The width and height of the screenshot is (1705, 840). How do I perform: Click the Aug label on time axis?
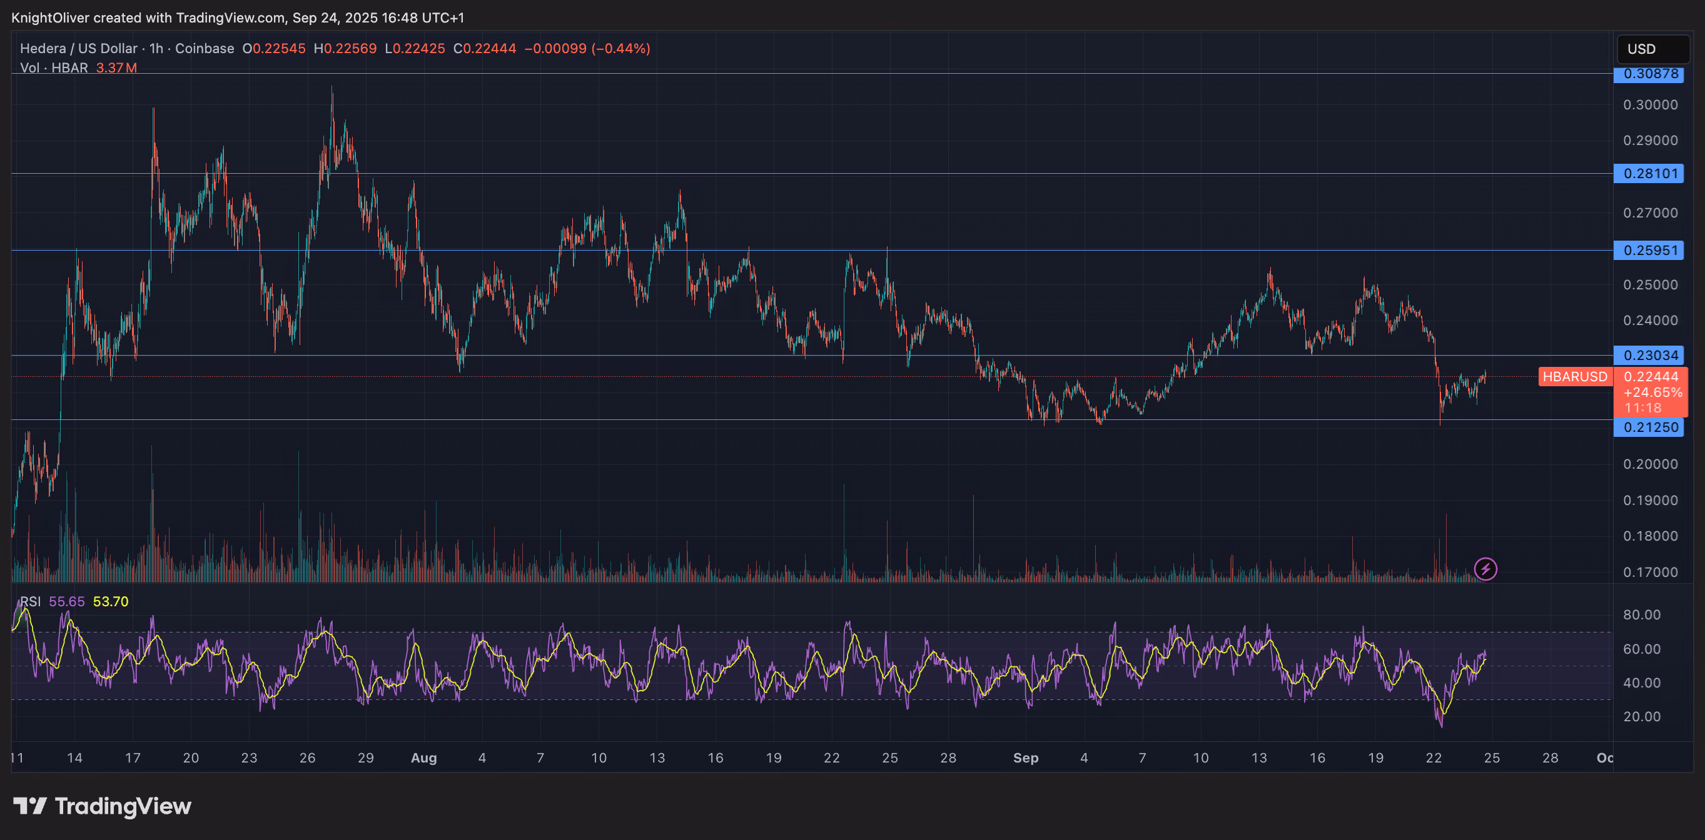pos(423,757)
